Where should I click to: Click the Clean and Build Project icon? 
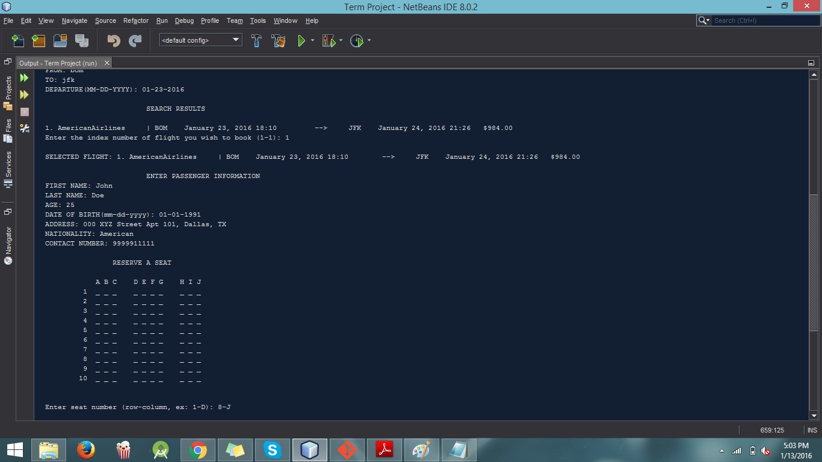(x=278, y=40)
